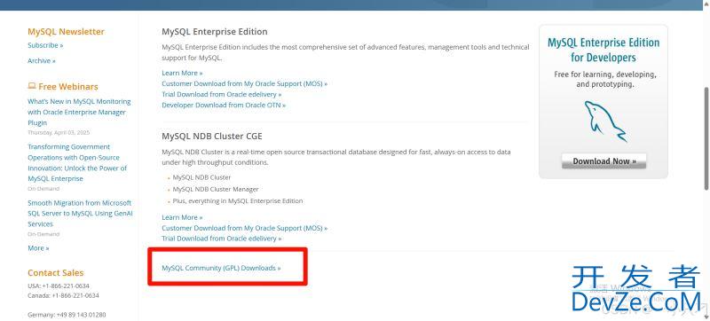This screenshot has width=710, height=321.
Task: Open the newsletter Archive link
Action: point(42,60)
